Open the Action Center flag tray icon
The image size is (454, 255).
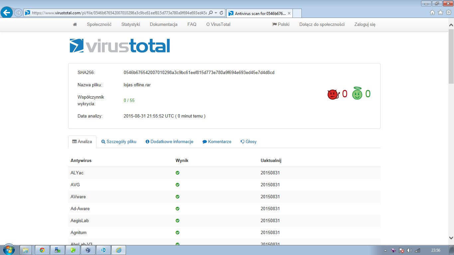(x=401, y=250)
